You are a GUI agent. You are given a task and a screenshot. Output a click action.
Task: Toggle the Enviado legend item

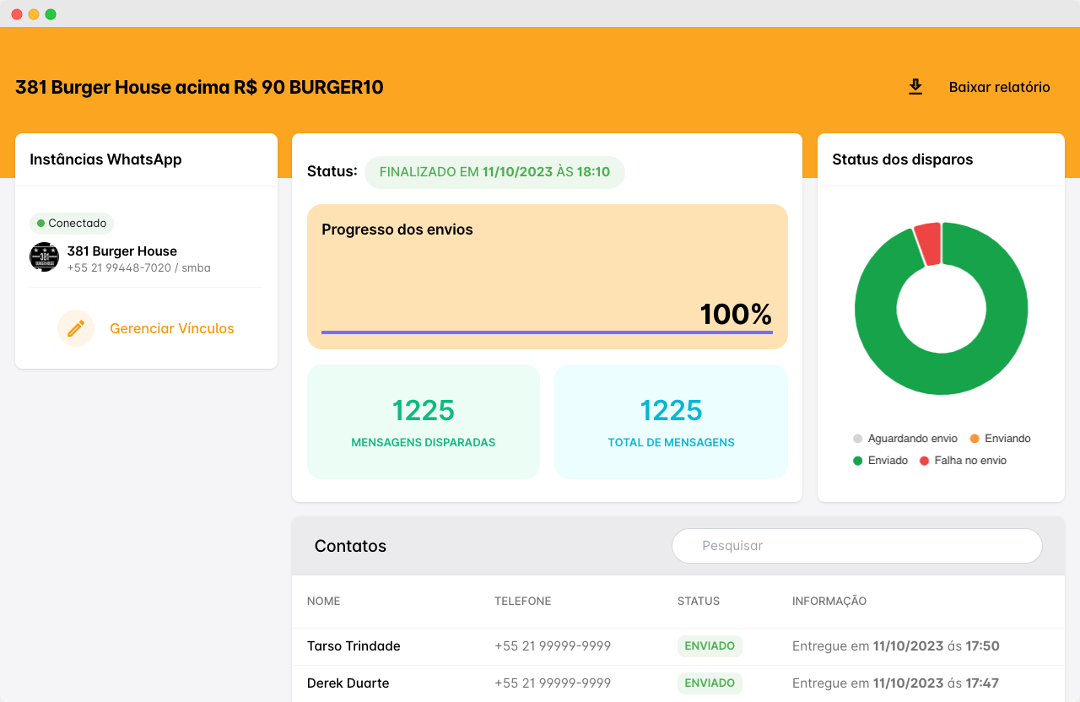pos(881,461)
